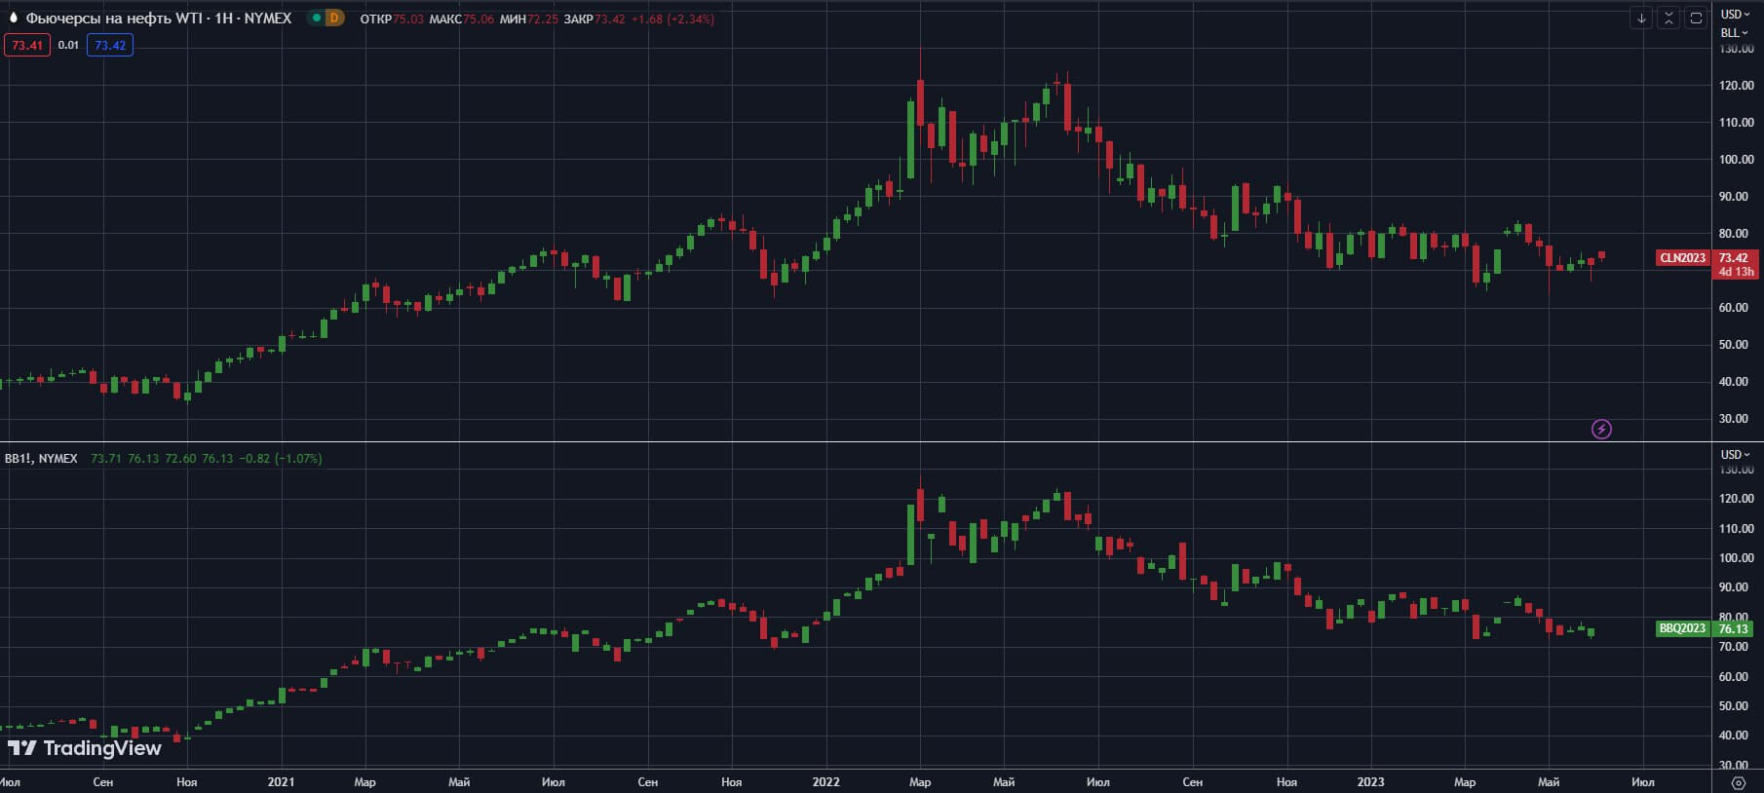Image resolution: width=1764 pixels, height=793 pixels.
Task: Click the red 73.41 sell price button
Action: point(27,45)
